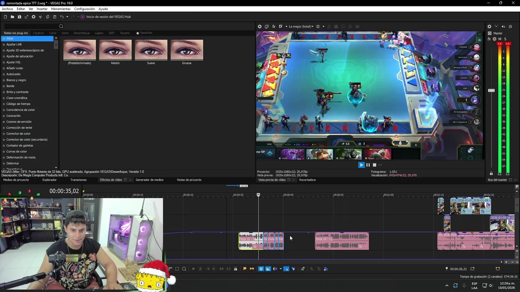Toggle automatic crossfades icon

pos(268,268)
